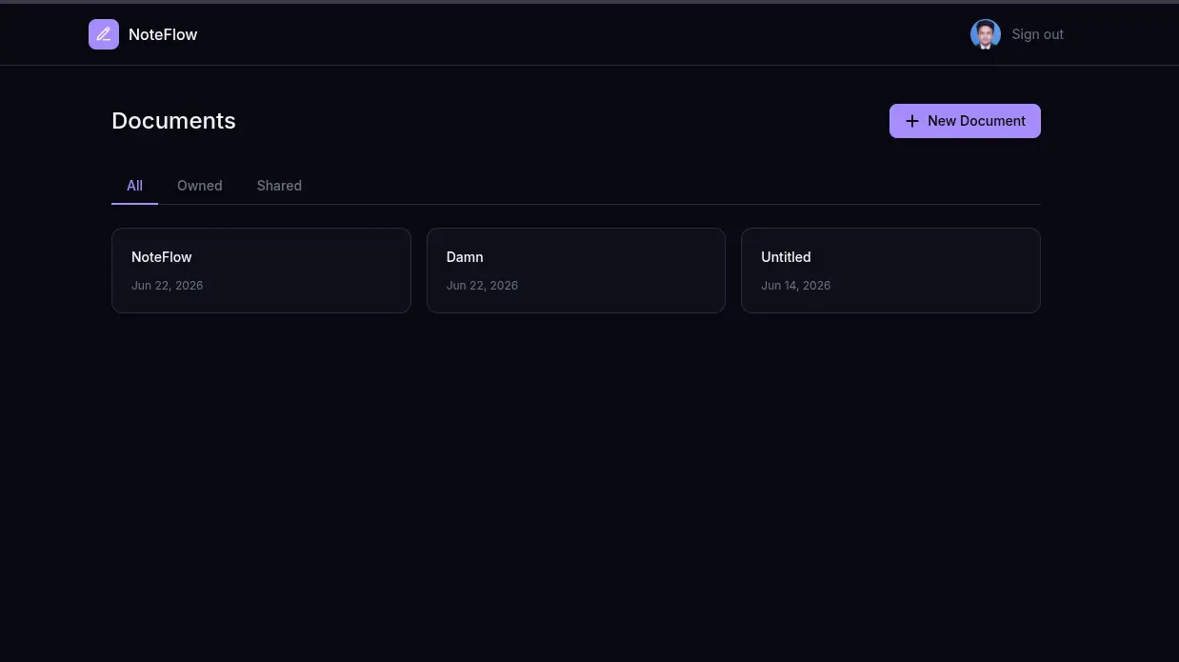1179x662 pixels.
Task: Click the plus icon in New Document
Action: [912, 121]
